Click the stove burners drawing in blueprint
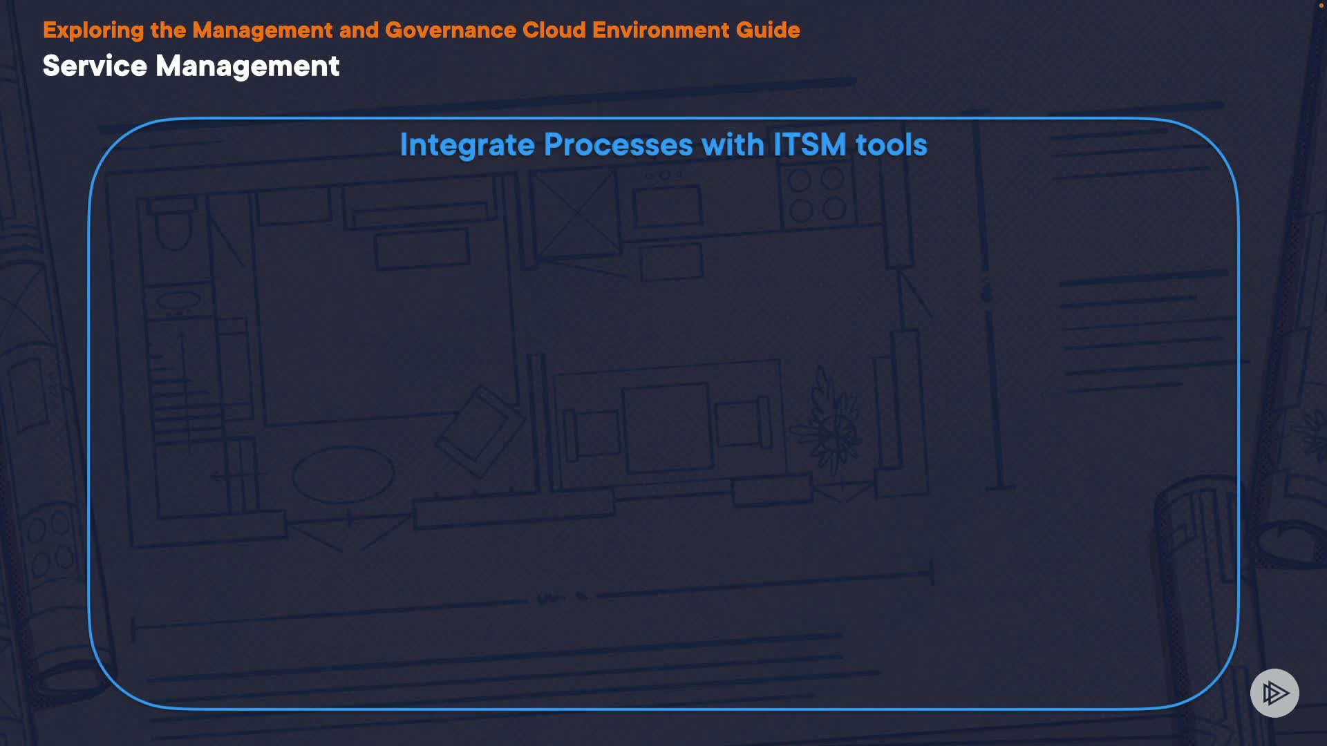The height and width of the screenshot is (746, 1327). [816, 194]
